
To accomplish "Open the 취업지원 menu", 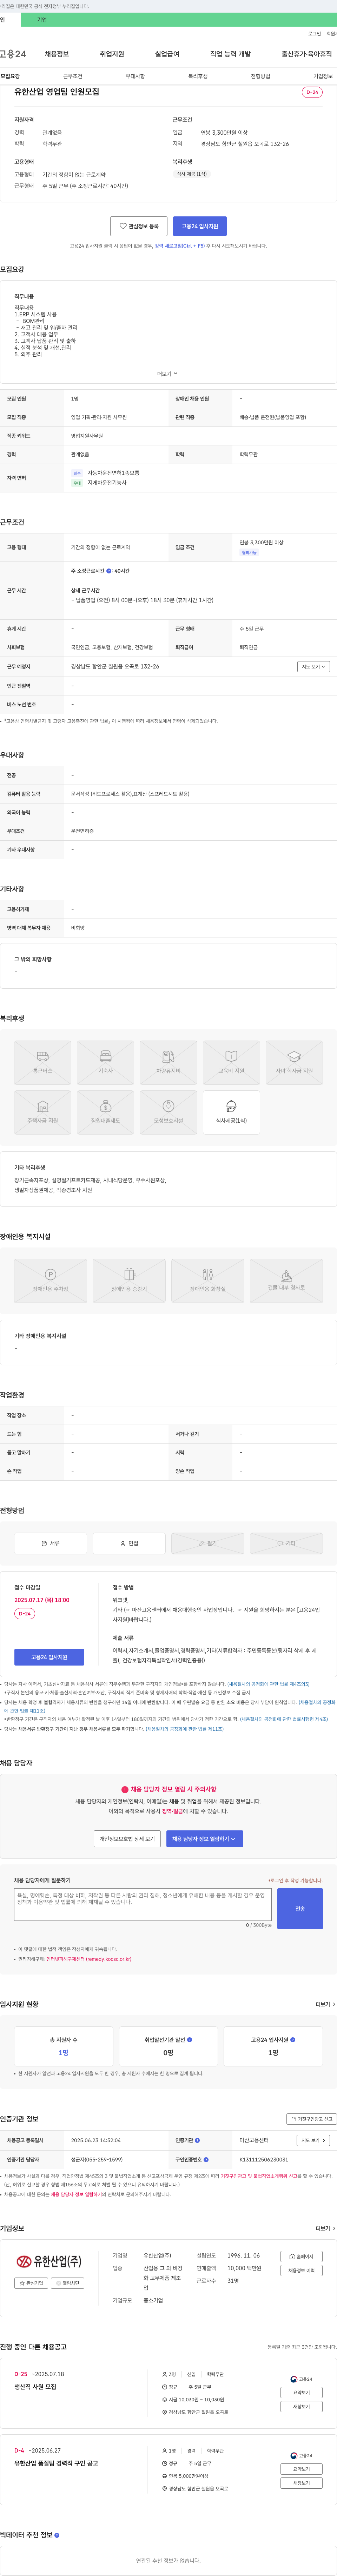I will point(112,54).
